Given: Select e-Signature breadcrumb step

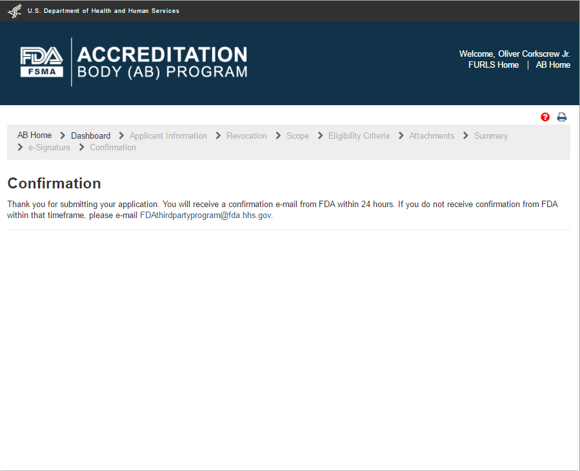Looking at the screenshot, I should 49,148.
